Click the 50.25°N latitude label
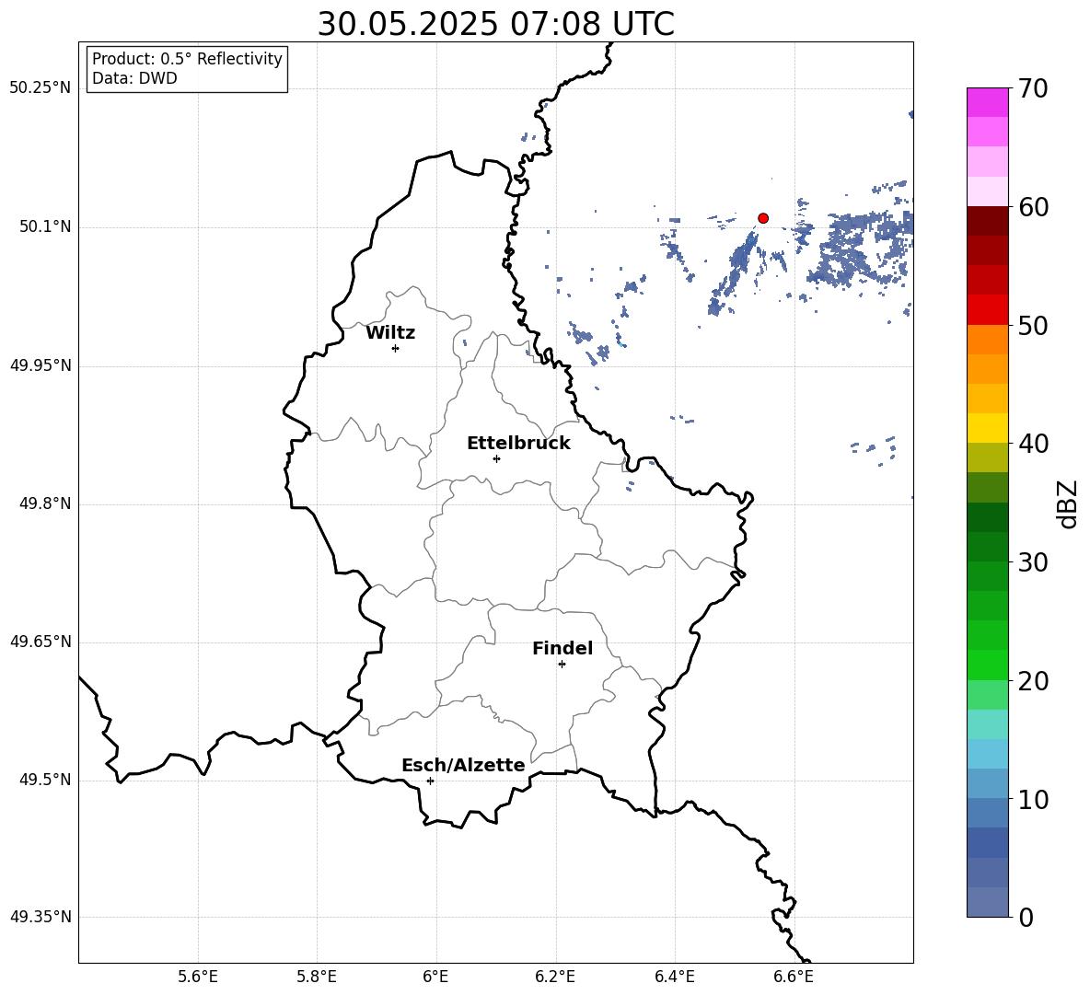The height and width of the screenshot is (995, 1090). (x=41, y=88)
